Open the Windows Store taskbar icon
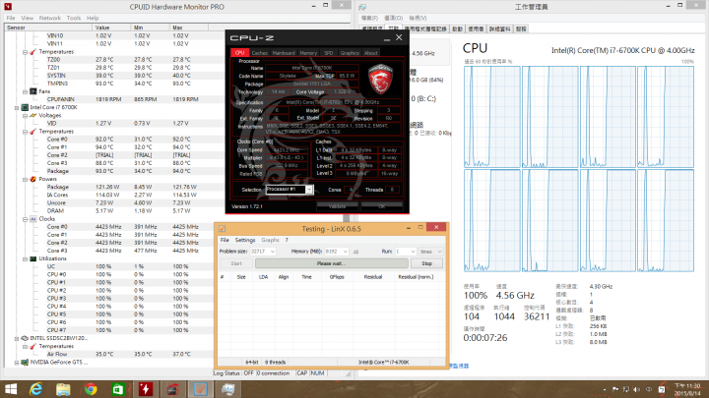Screen dimensions: 709x398 (x=117, y=389)
